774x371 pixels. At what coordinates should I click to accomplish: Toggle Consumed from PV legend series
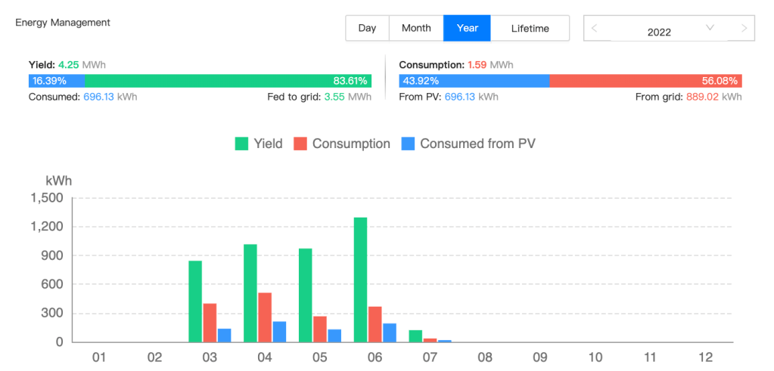pos(477,144)
